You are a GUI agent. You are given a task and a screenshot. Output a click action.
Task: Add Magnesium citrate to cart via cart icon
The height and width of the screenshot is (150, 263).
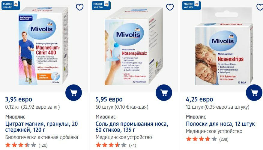(x=73, y=93)
